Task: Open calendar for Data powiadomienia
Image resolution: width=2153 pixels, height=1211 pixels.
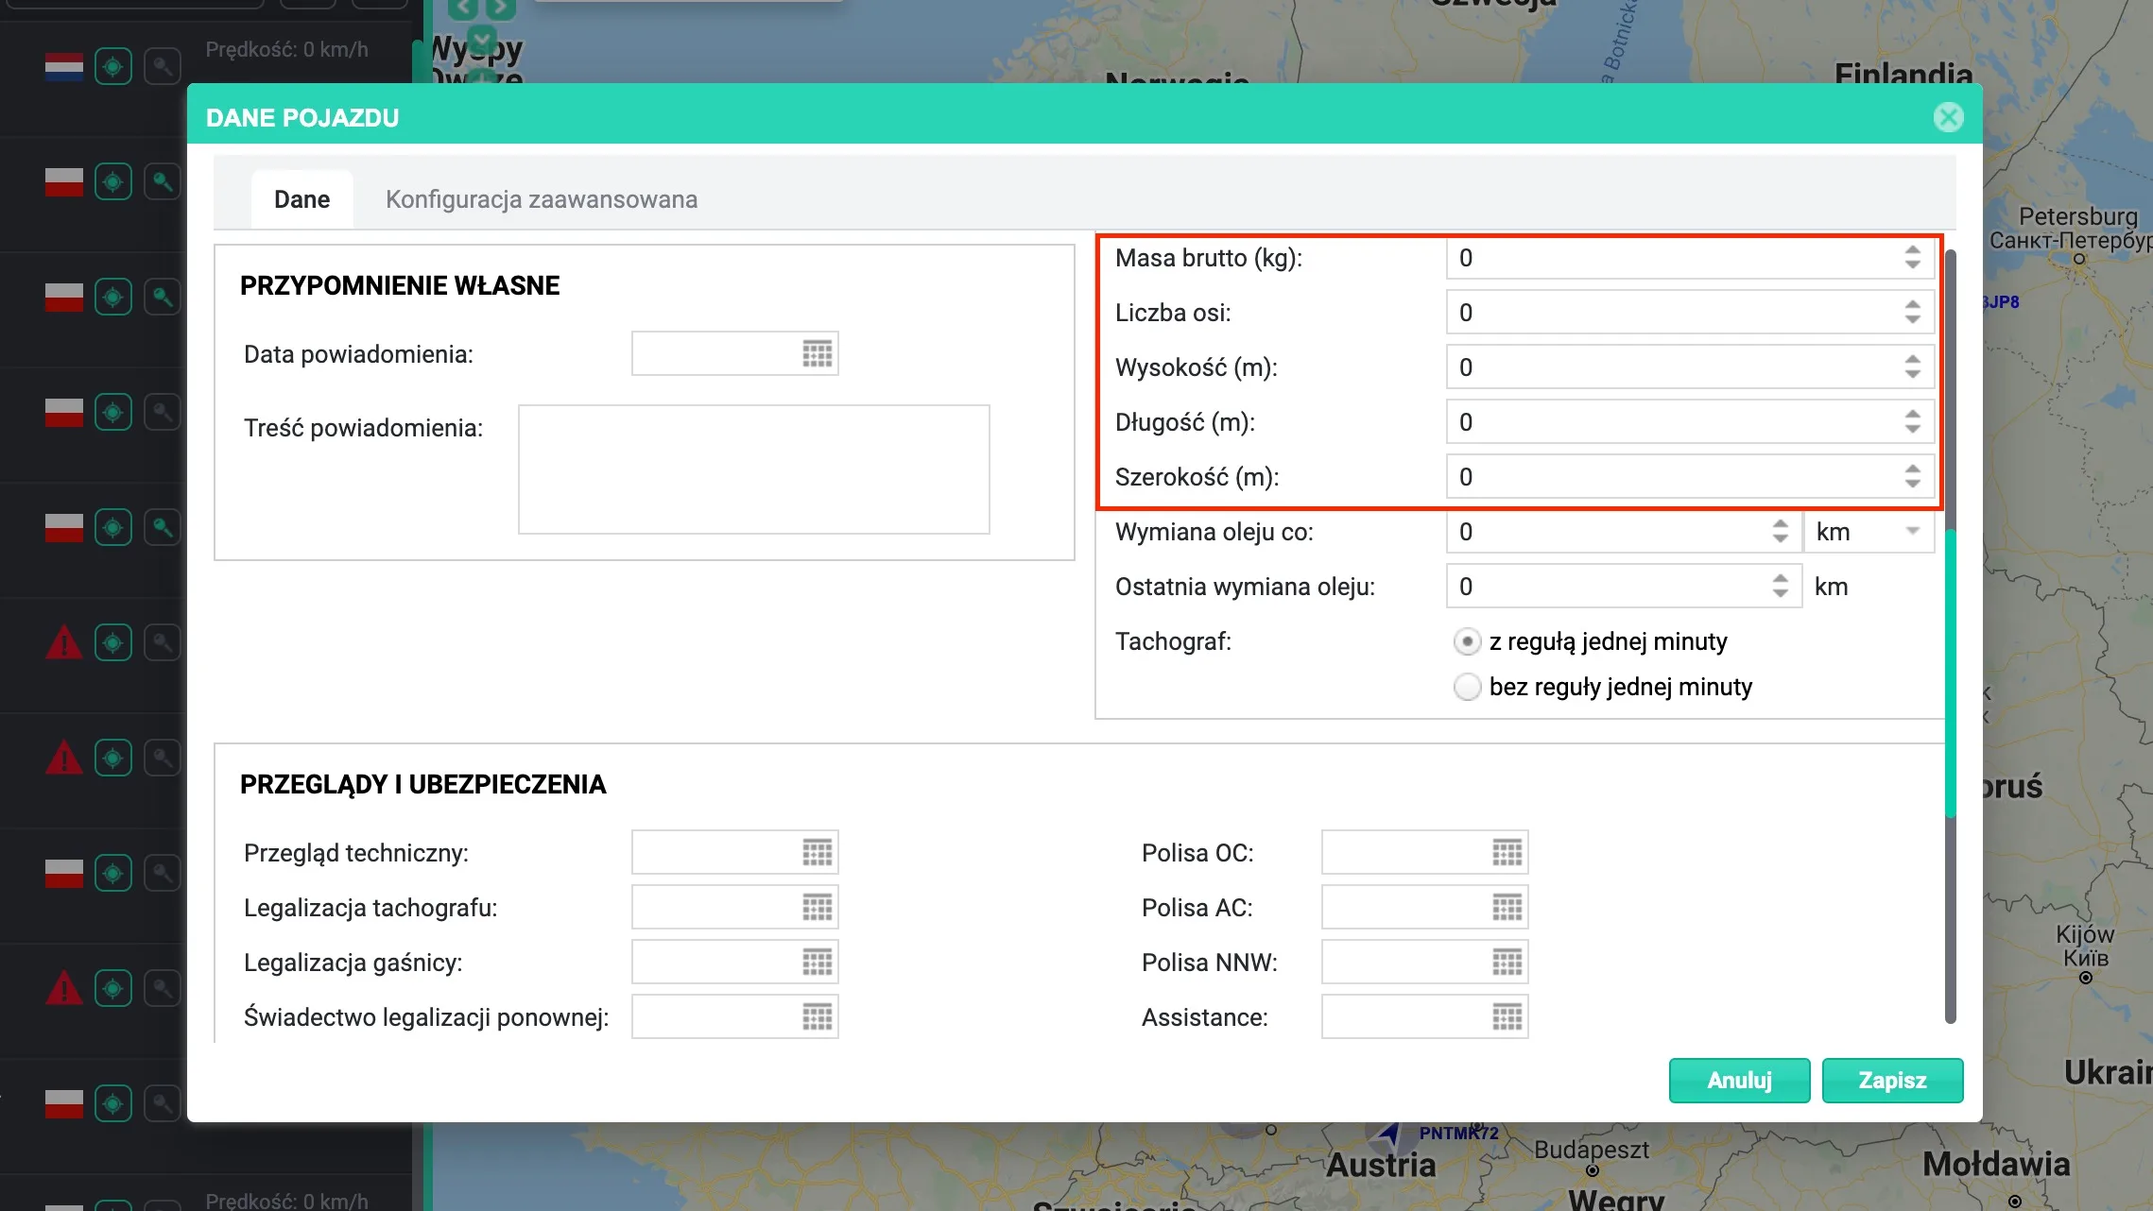Action: (x=818, y=354)
